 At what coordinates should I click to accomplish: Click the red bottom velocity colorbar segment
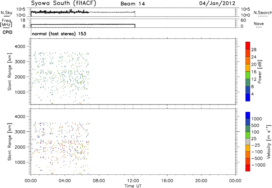tap(248, 168)
